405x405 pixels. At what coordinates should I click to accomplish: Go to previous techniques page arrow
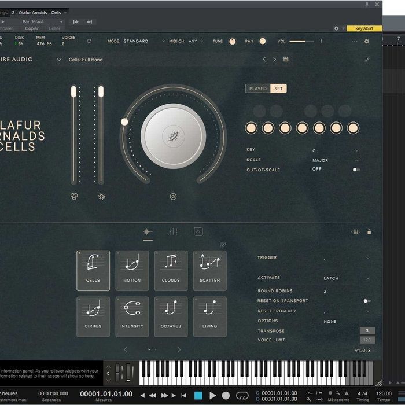126,349
